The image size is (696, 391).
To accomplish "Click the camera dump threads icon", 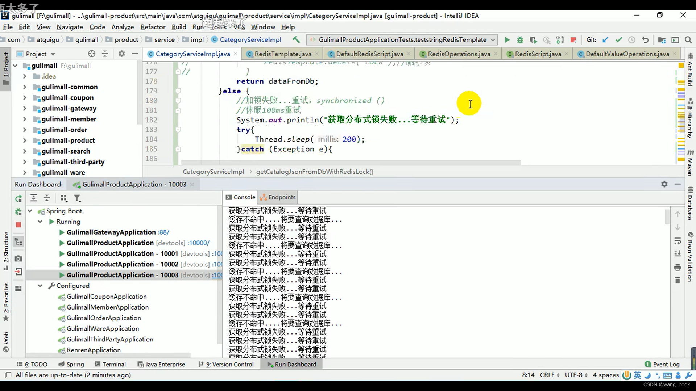I will click(x=18, y=258).
